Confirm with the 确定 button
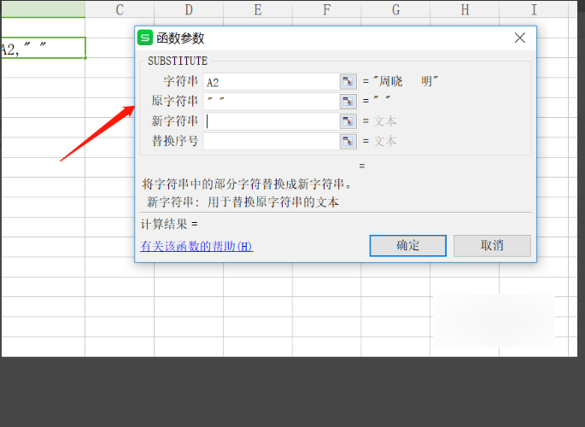Screen dimensions: 585x427 407,245
